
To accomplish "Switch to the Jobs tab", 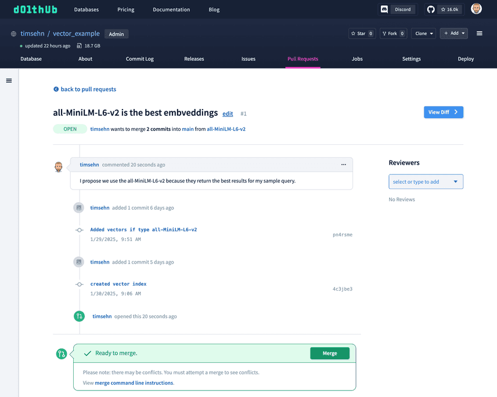I will tap(357, 59).
